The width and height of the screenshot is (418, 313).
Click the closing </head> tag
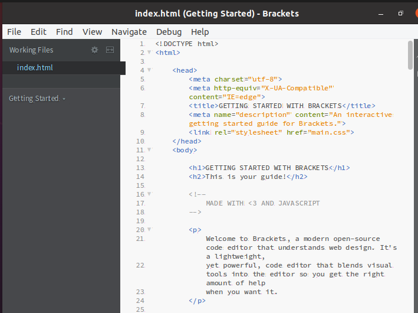(x=187, y=141)
